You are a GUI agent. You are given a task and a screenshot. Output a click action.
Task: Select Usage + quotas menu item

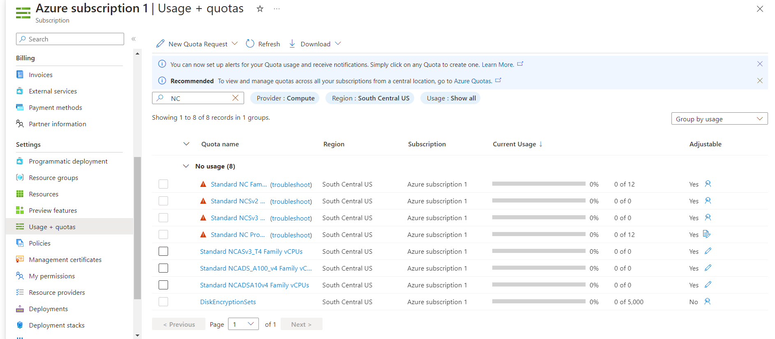pos(69,227)
